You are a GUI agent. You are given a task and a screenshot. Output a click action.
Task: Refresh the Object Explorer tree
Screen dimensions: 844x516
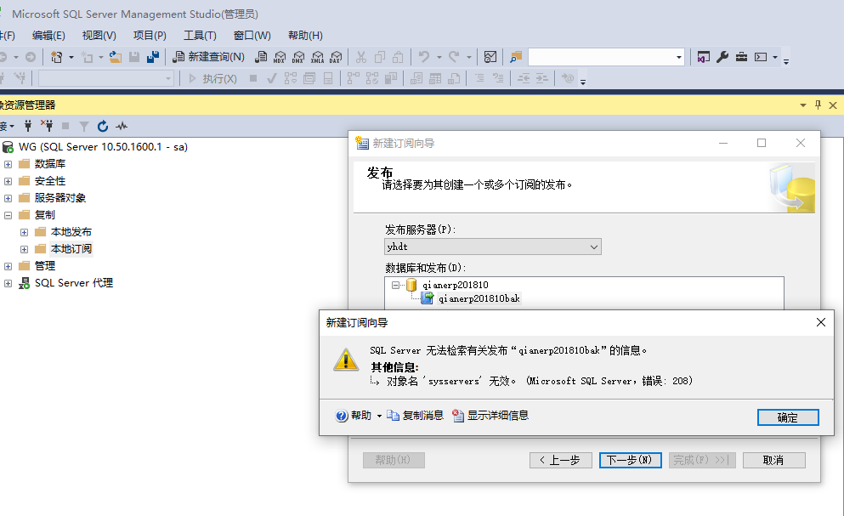(103, 126)
